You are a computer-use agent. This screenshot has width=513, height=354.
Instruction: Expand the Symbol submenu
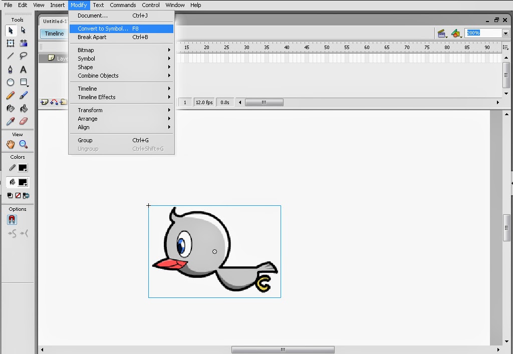pos(121,59)
